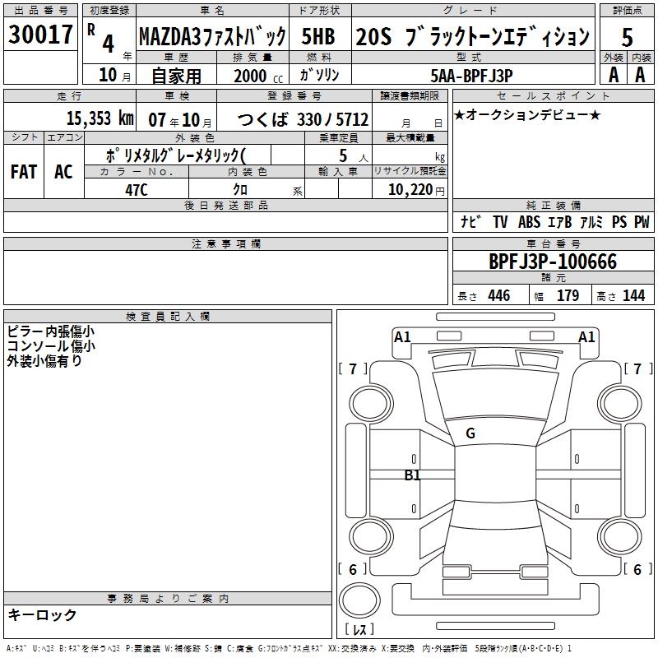This screenshot has height=658, width=658.
Task: Select inspector note ピラー内張傷小
Action: [x=51, y=331]
